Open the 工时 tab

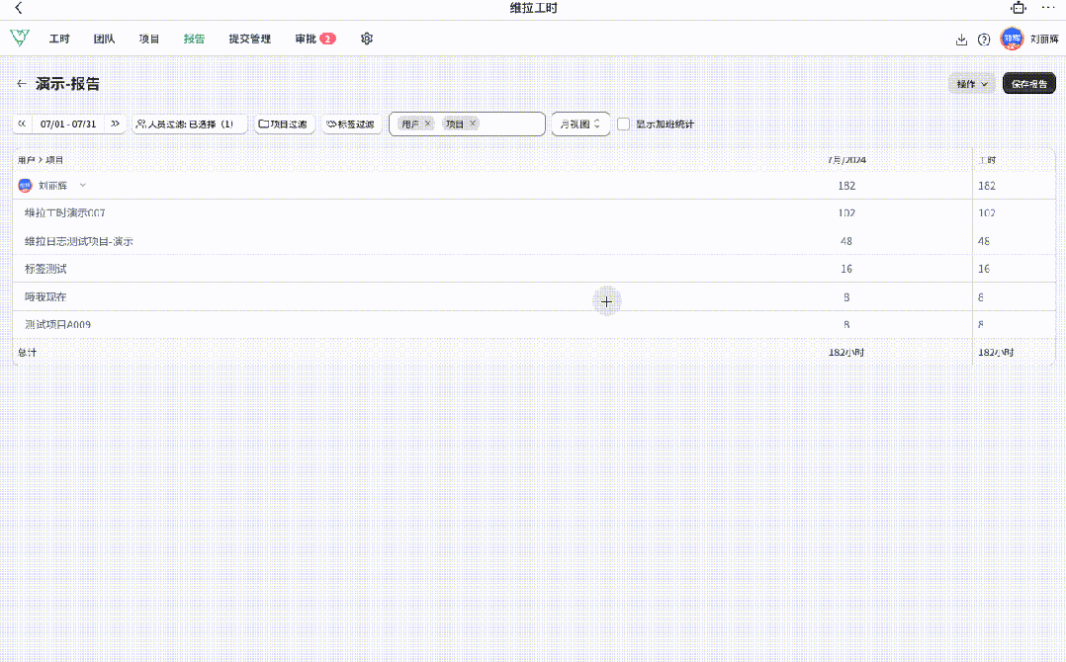tap(59, 39)
